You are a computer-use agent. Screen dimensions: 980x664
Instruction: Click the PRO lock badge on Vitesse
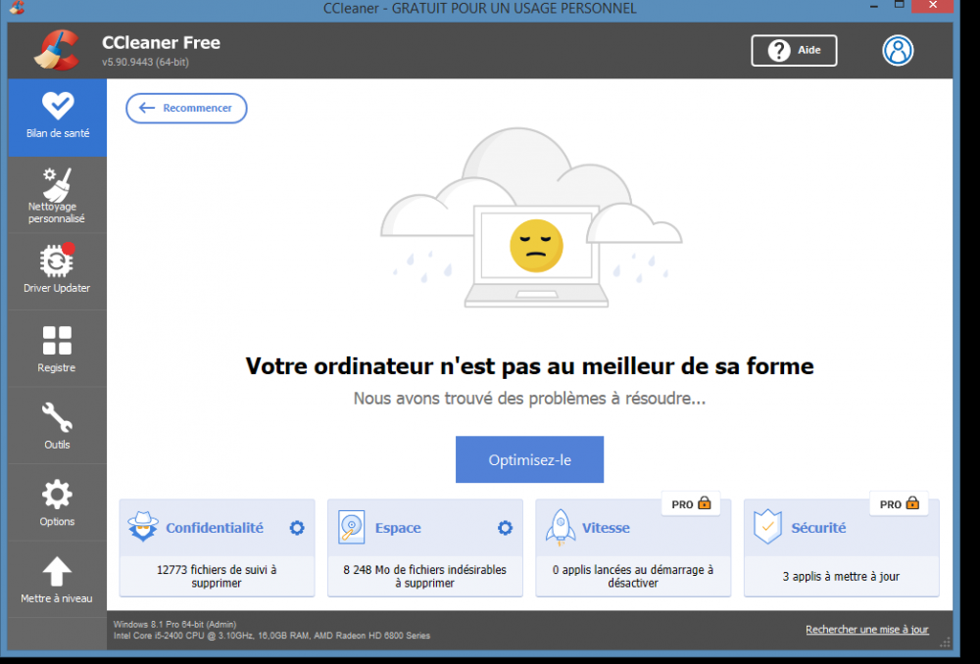coord(691,503)
